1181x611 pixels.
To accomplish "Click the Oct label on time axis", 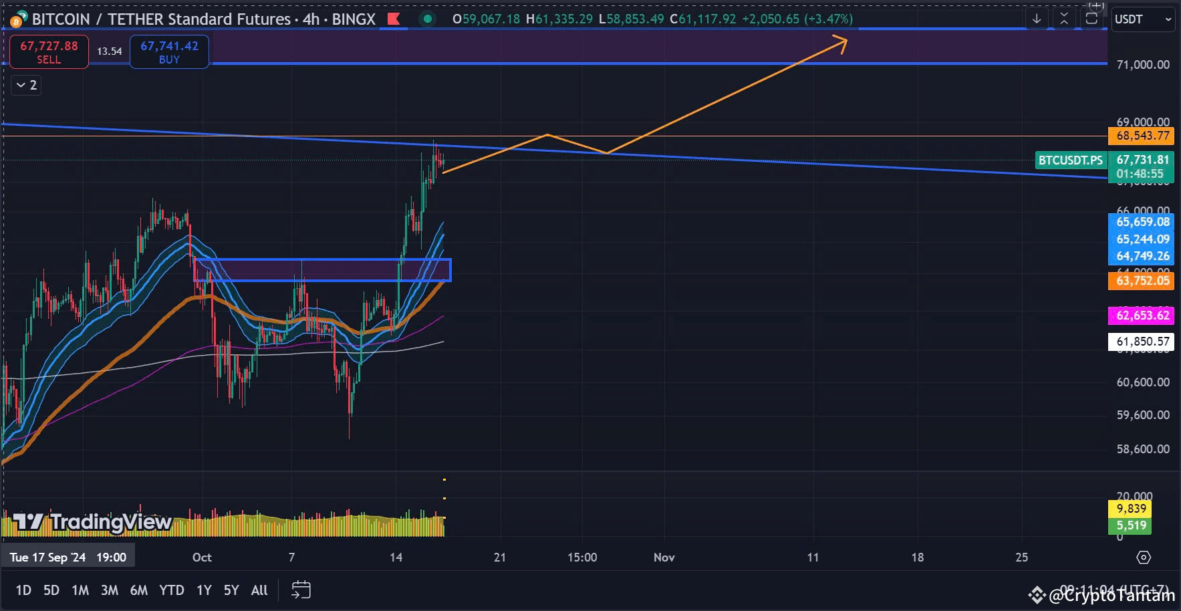I will pos(202,557).
